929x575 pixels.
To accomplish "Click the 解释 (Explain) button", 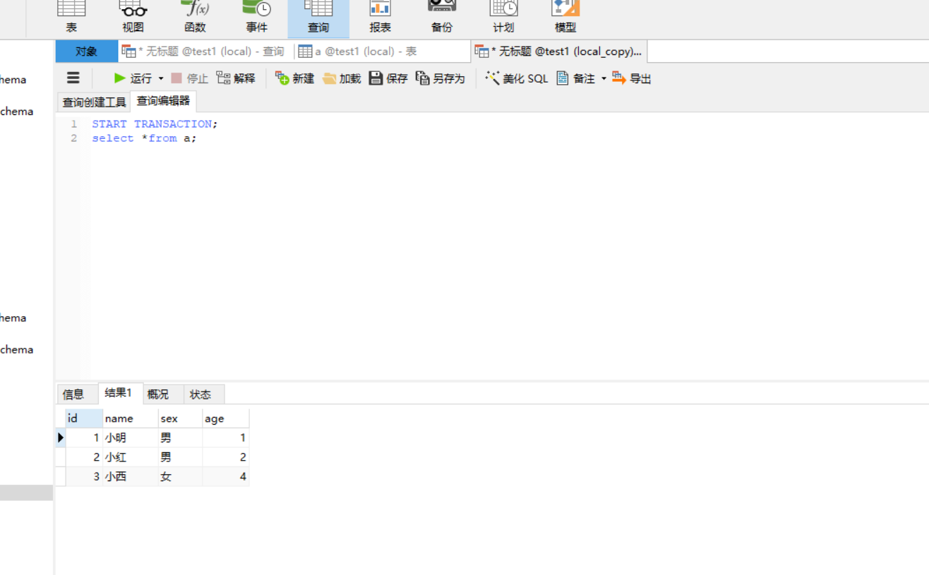I will [236, 78].
